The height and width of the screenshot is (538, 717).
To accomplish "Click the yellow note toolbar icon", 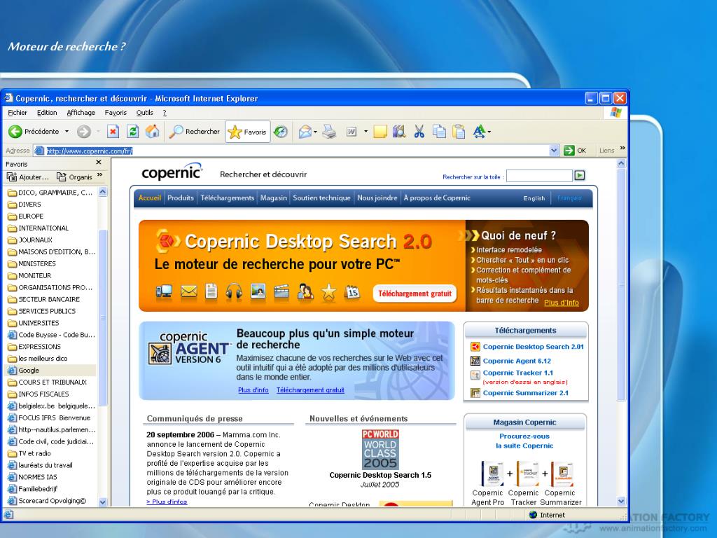I will coord(380,132).
